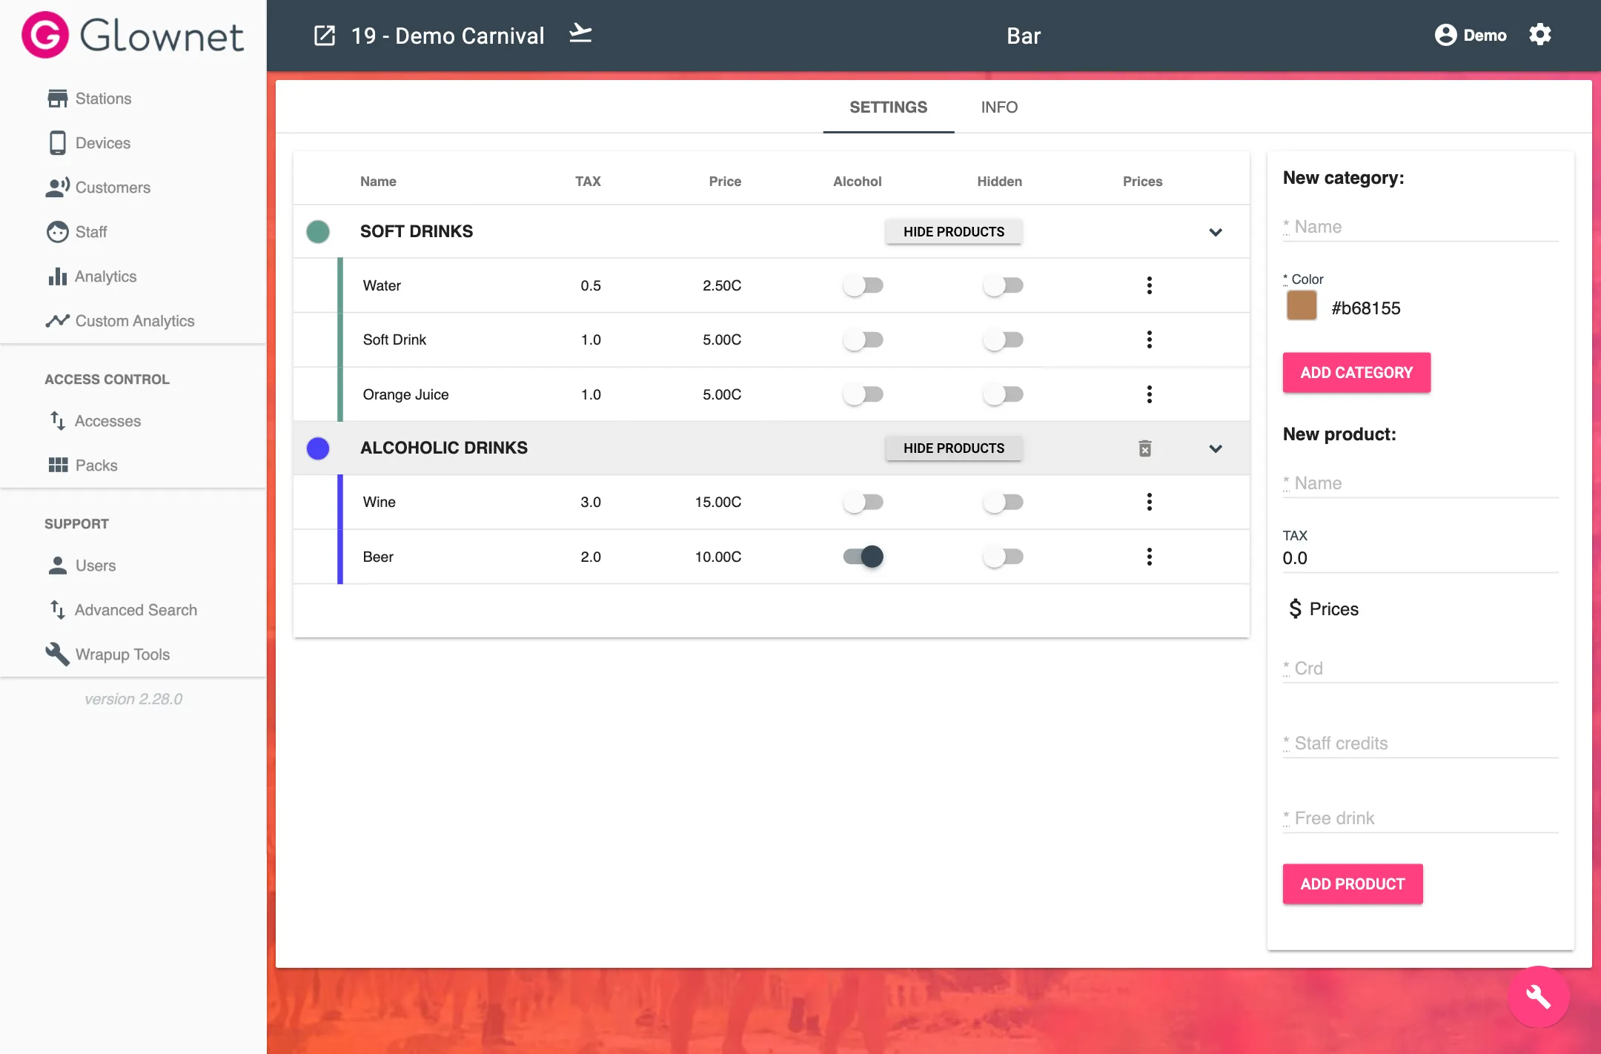The height and width of the screenshot is (1054, 1601).
Task: Focus the Crd price field
Action: [x=1420, y=669]
